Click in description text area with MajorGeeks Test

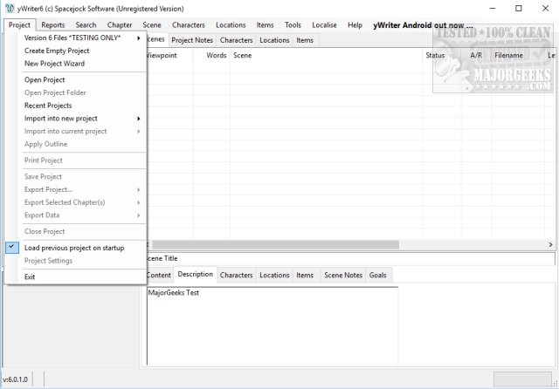[x=273, y=326]
